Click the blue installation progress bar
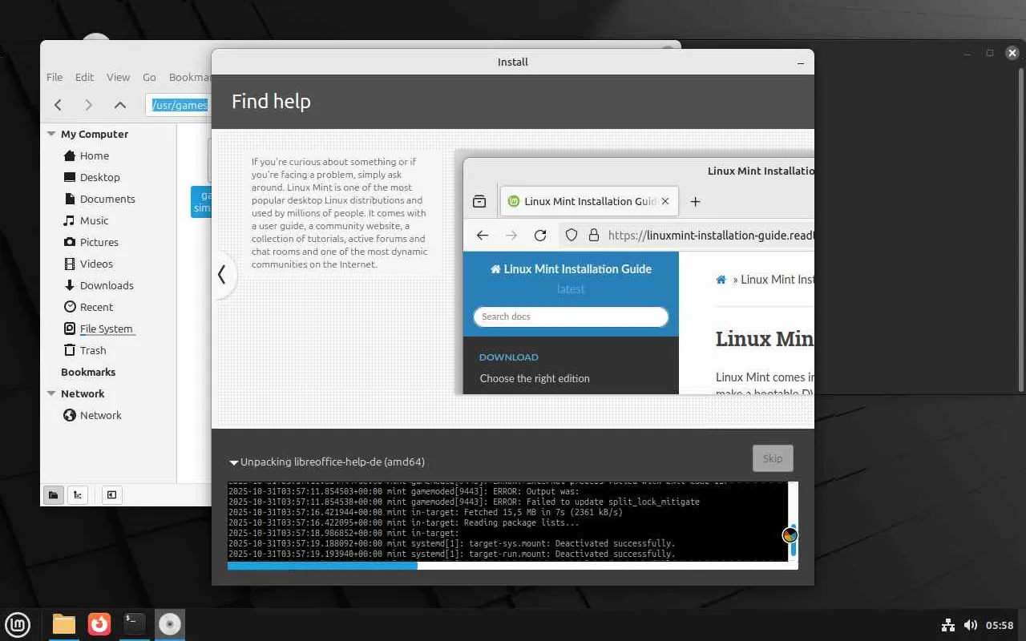Image resolution: width=1026 pixels, height=641 pixels. 513,566
